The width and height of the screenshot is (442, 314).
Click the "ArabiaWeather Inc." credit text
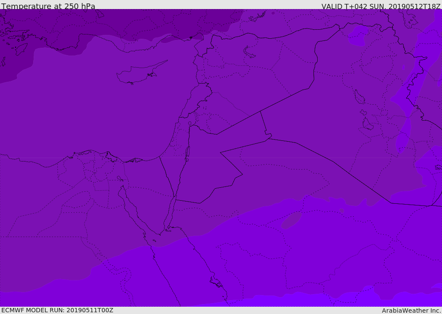(x=411, y=311)
